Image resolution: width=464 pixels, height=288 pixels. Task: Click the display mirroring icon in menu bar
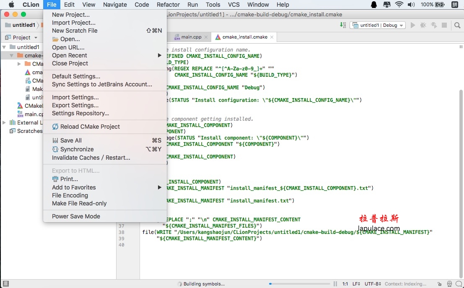[x=386, y=5]
